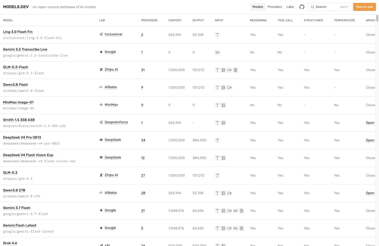Viewport: 379px width, 246px height.
Task: Click DeepSeek logo in DeepSeek V4 Pro 0813 row
Action: point(101,140)
